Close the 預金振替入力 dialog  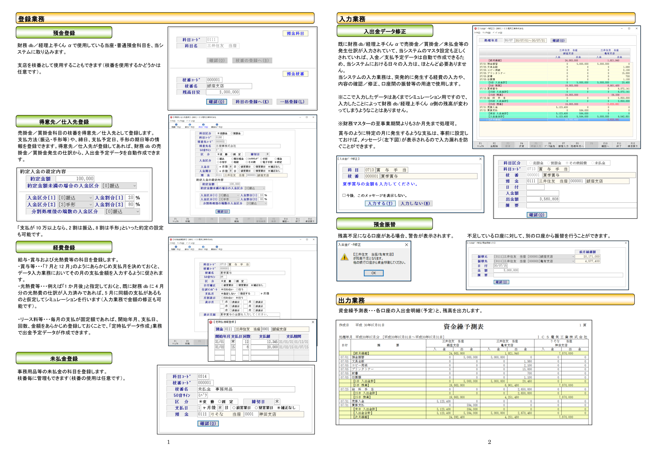click(626, 243)
